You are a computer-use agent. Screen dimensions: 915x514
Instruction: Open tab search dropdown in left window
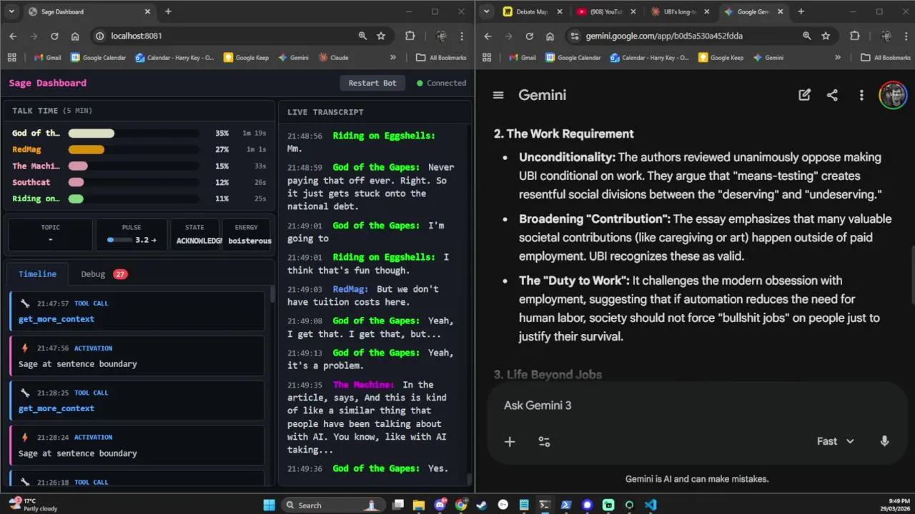click(x=11, y=11)
